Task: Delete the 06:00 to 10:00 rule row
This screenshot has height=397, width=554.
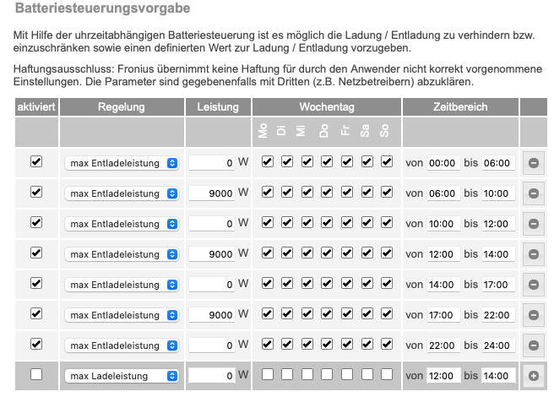Action: (533, 193)
